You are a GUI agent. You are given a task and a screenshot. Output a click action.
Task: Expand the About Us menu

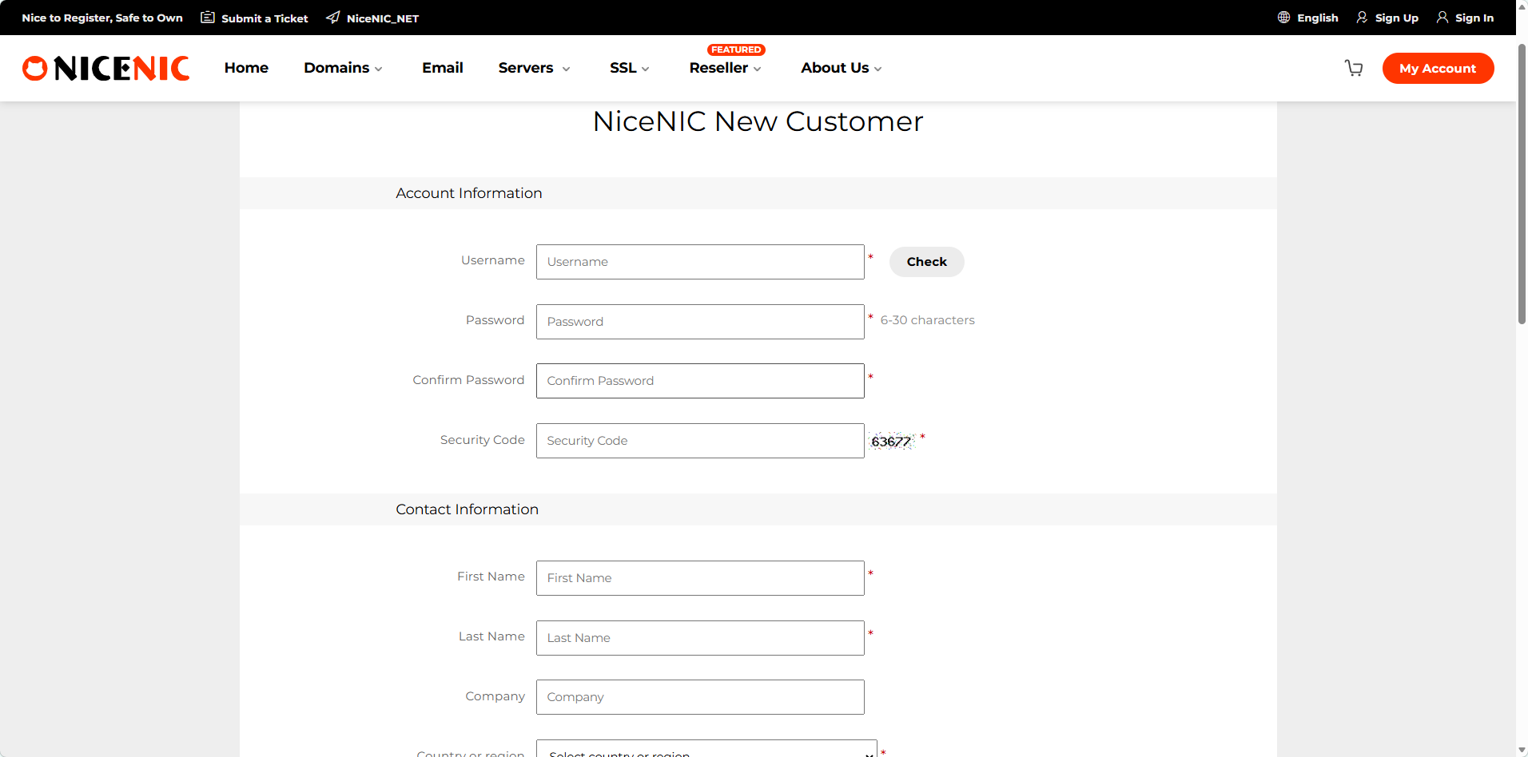[841, 69]
